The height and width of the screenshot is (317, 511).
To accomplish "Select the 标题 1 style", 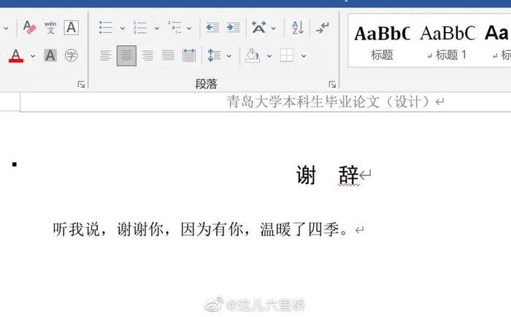I will click(x=447, y=42).
